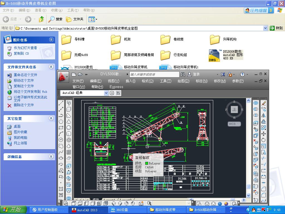
Task: Click 重命名这个文件 link
Action: point(25,75)
